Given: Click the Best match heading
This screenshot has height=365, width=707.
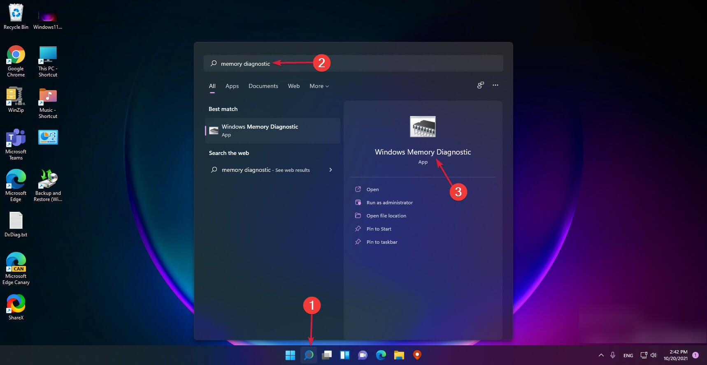Looking at the screenshot, I should (223, 109).
